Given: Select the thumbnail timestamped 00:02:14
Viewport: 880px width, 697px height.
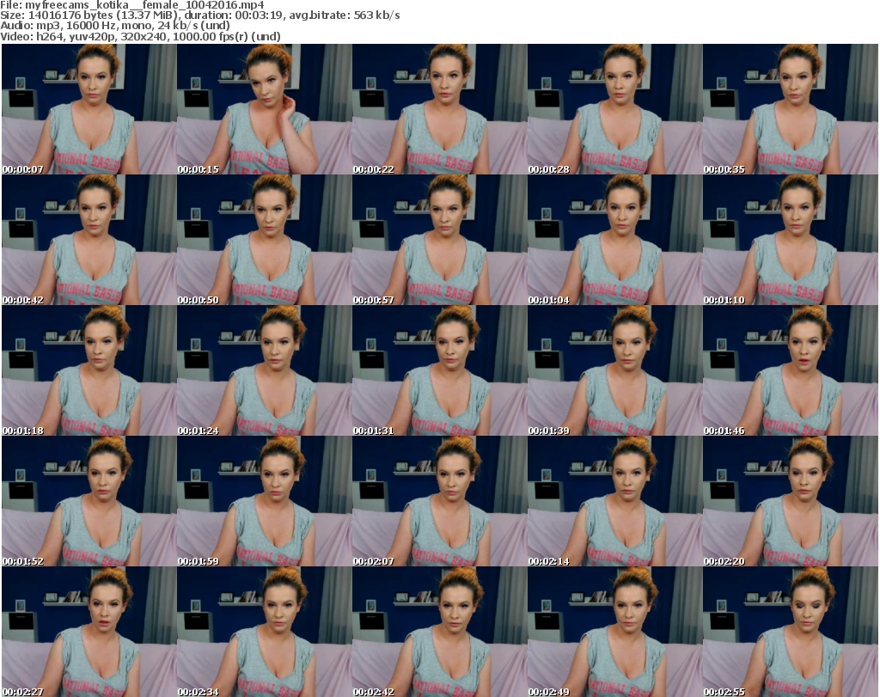Looking at the screenshot, I should [614, 501].
